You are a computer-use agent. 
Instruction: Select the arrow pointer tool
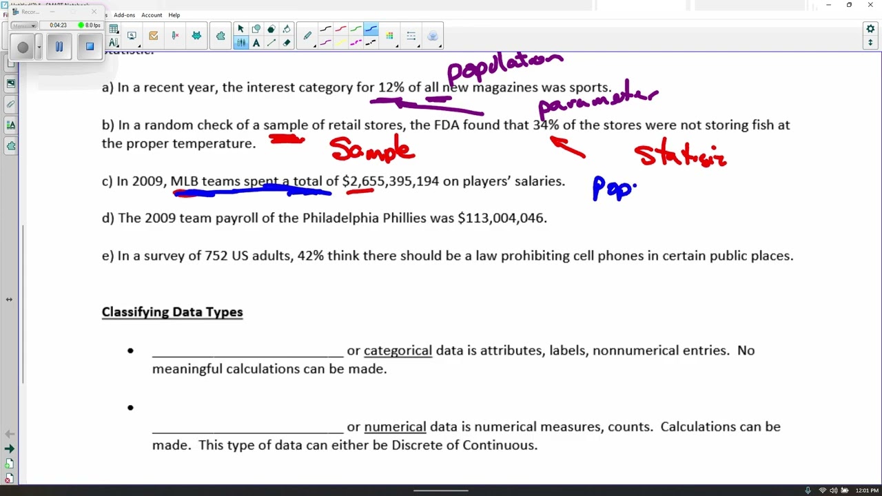pyautogui.click(x=240, y=29)
